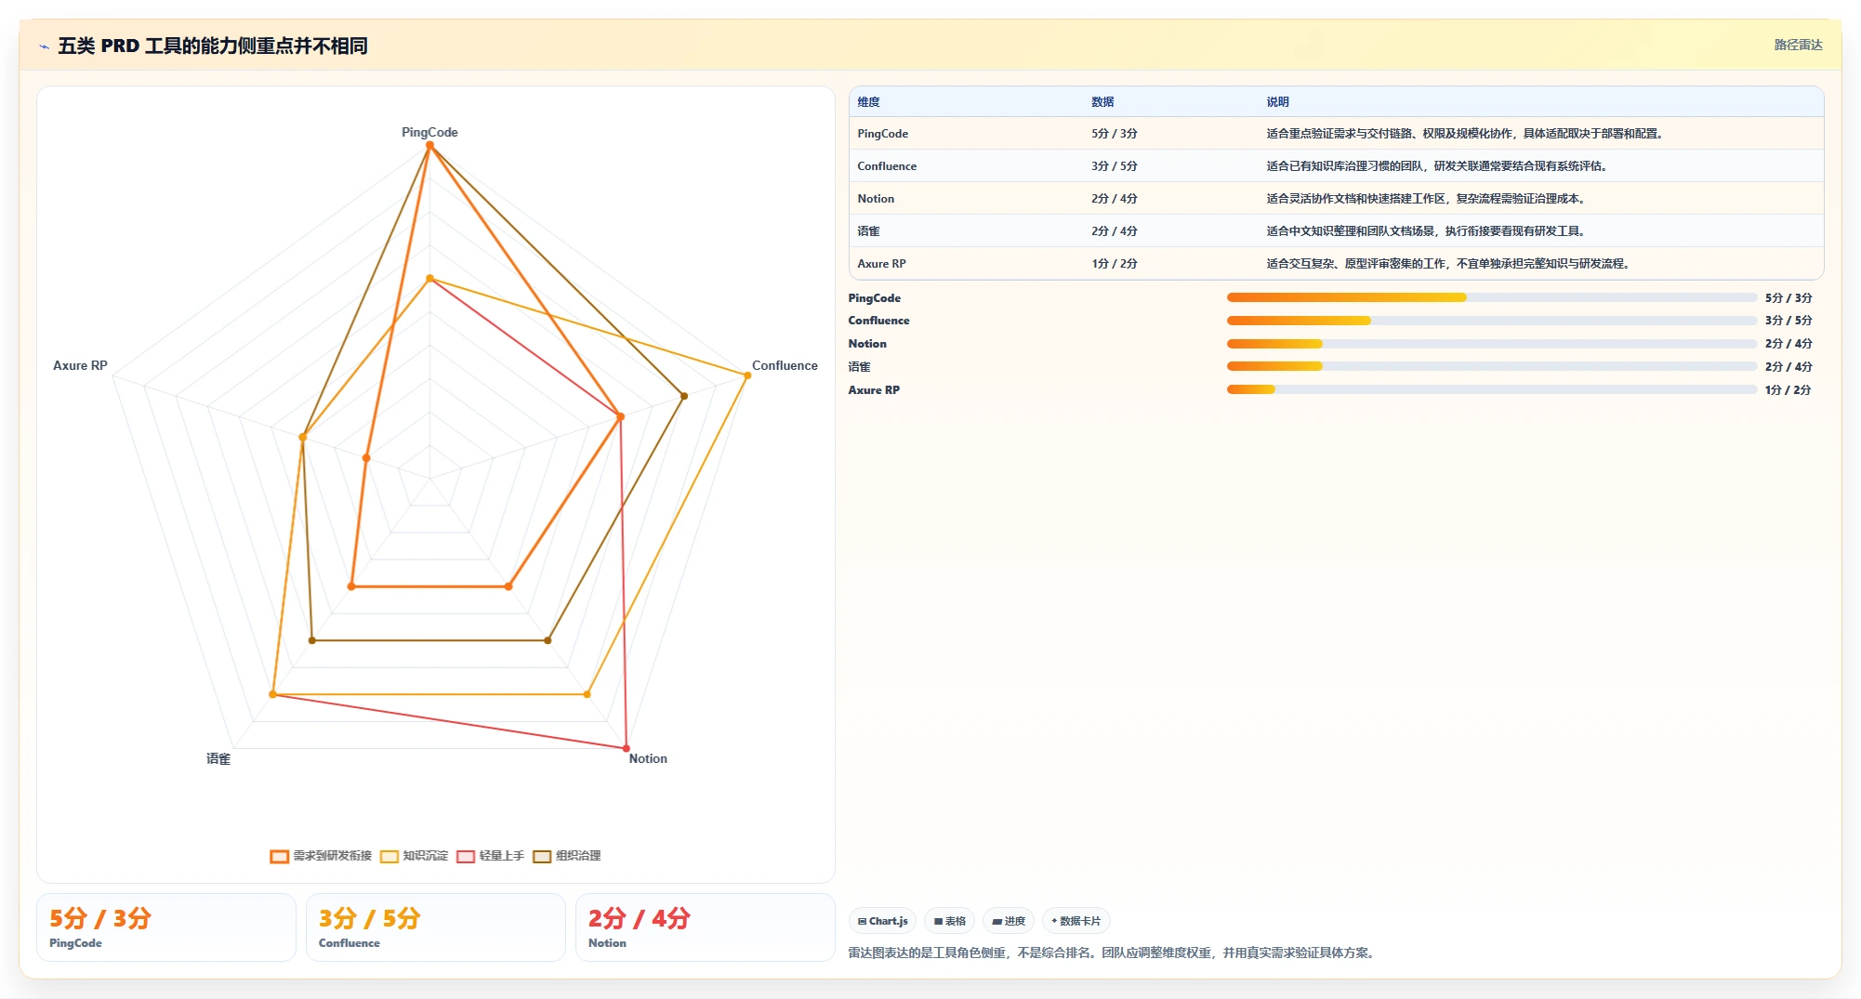Click the 数据 column header
The width and height of the screenshot is (1861, 999).
(1102, 102)
